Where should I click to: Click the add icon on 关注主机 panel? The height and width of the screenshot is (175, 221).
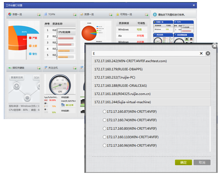[75, 68]
